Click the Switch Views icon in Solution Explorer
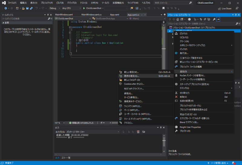Image resolution: width=242 pixels, height=165 pixels. click(182, 19)
